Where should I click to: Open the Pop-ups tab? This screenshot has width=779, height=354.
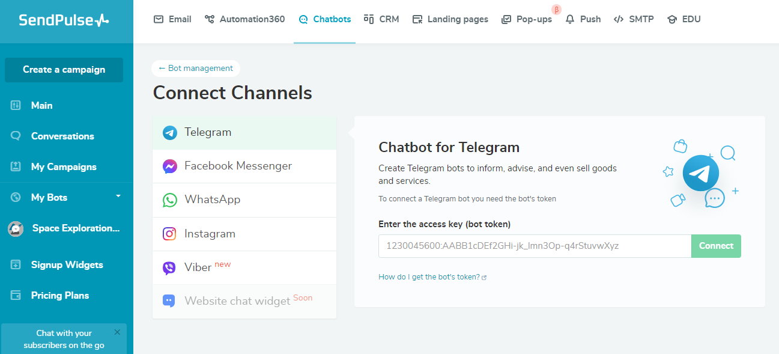527,19
